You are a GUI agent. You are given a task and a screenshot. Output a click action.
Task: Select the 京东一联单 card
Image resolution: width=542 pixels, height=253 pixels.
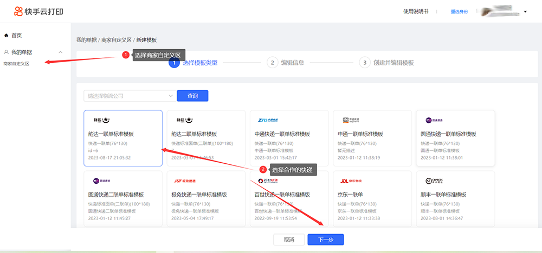point(372,199)
